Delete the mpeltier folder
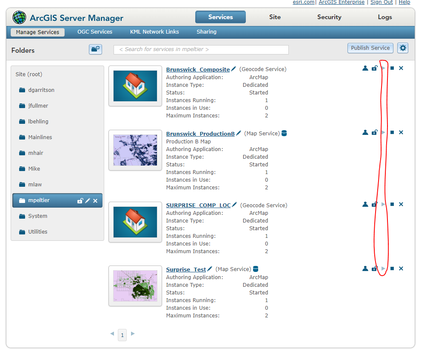Screen dimensions: 430x354 click(95, 201)
